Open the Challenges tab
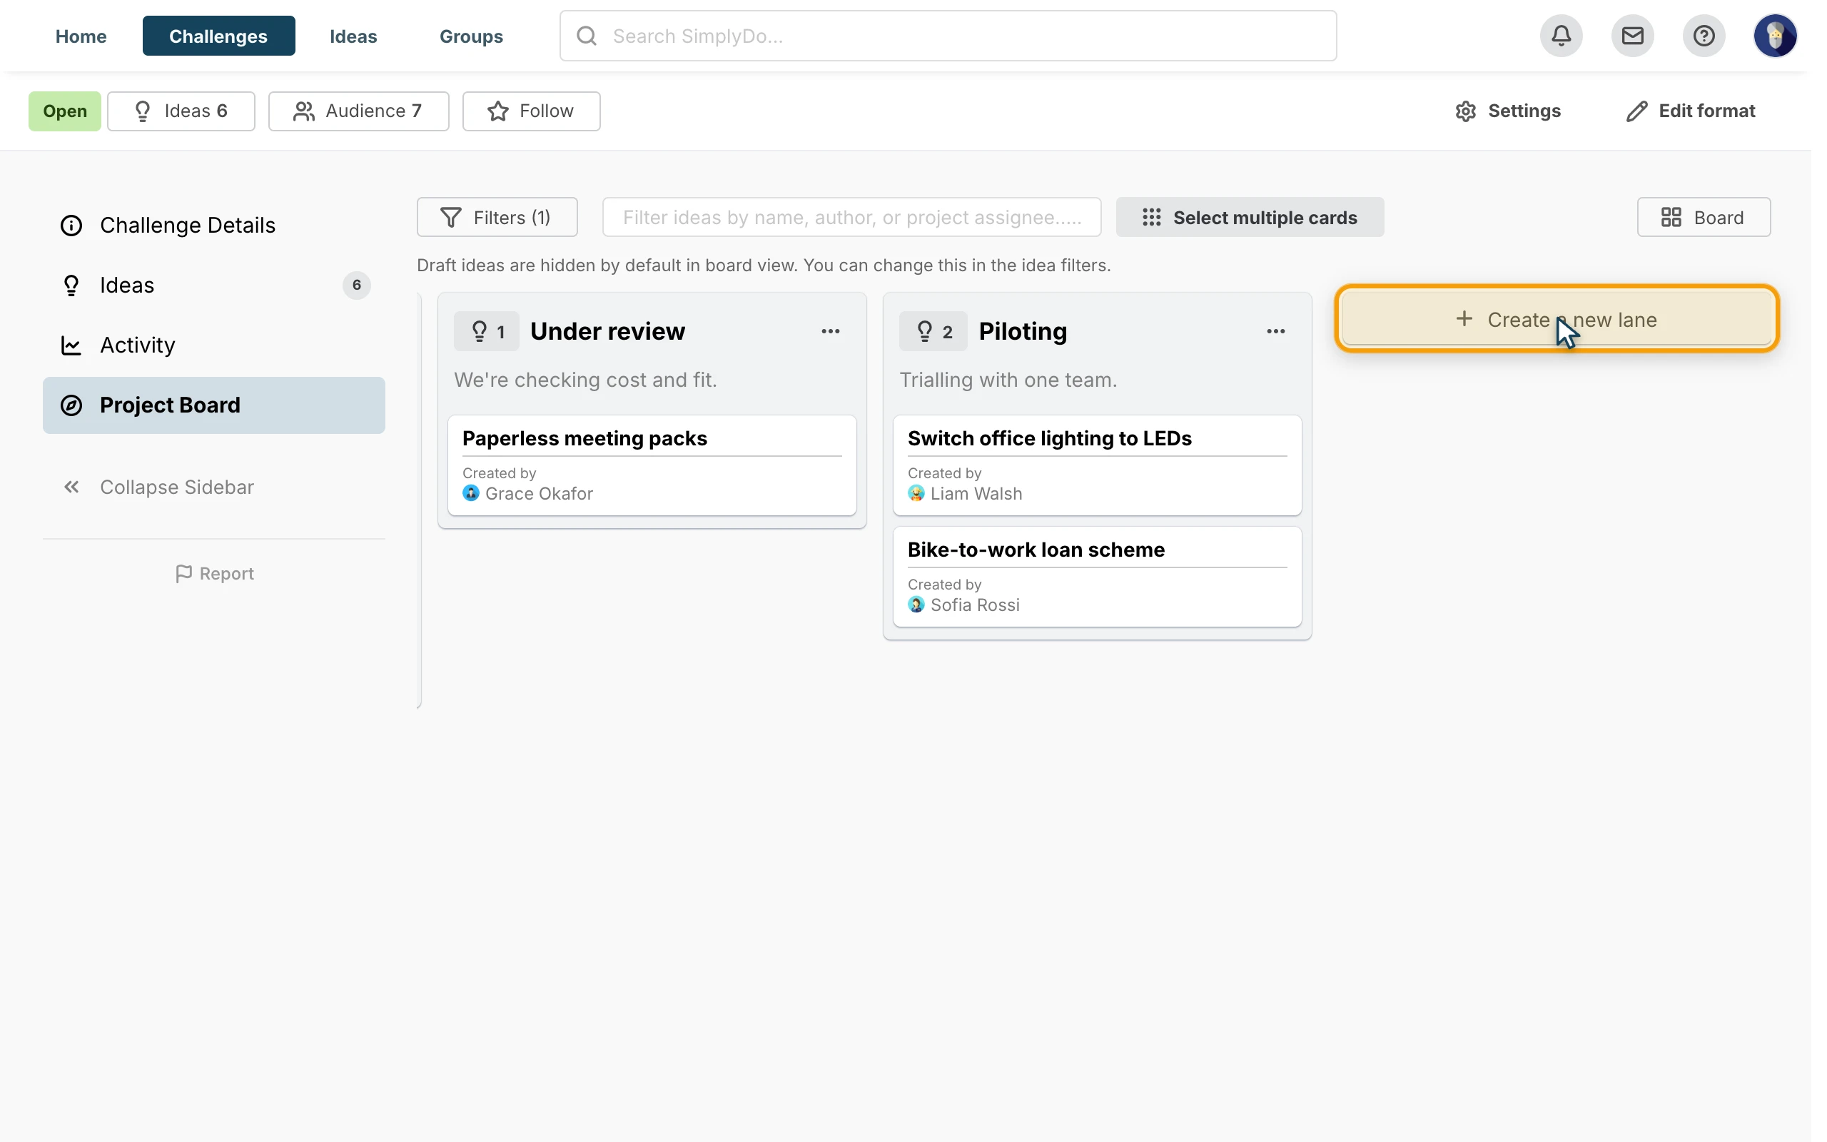 click(218, 36)
